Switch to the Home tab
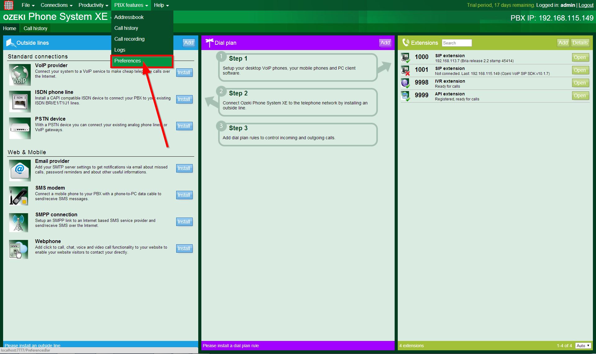 point(10,28)
